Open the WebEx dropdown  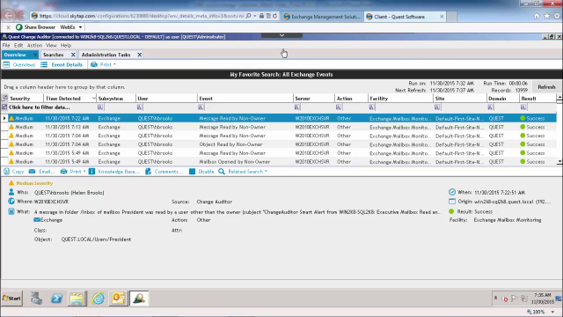[x=71, y=27]
